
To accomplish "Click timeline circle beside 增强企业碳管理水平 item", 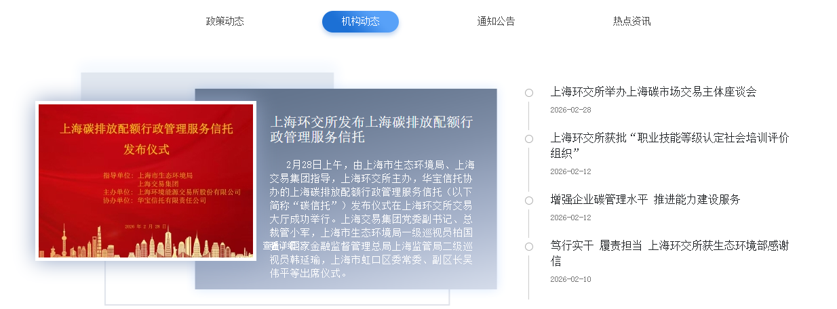I will 529,201.
